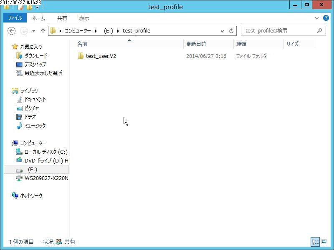Expand the root breadcrumb arrow before コンピューター
The width and height of the screenshot is (334, 250).
pos(61,31)
